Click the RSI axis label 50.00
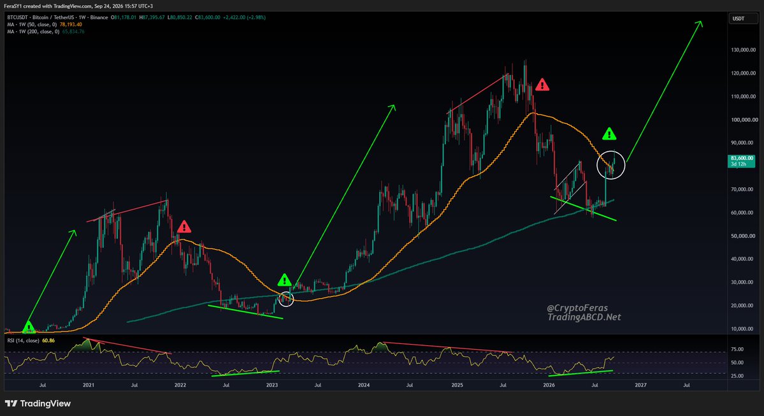 (x=737, y=363)
